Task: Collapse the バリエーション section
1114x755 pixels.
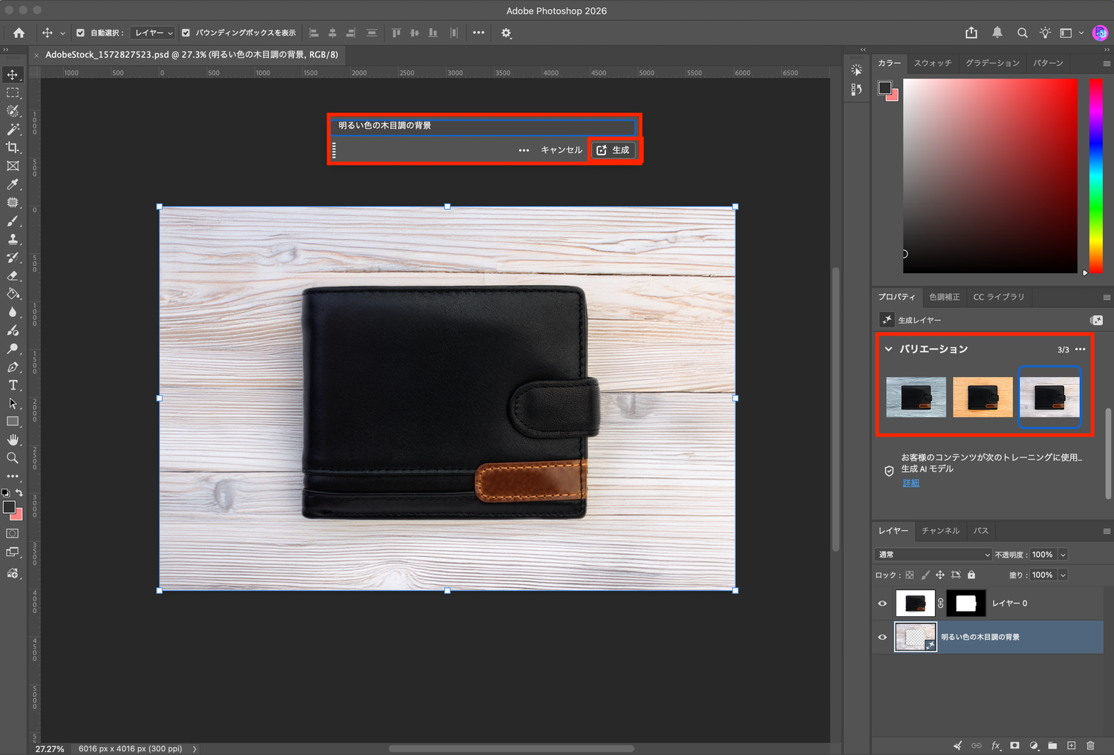Action: point(888,349)
